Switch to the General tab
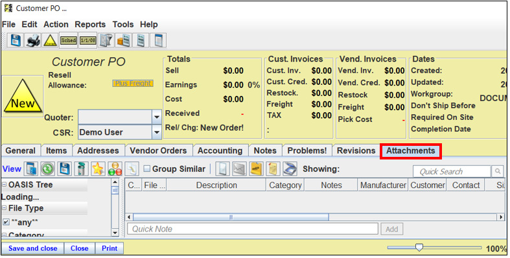The height and width of the screenshot is (258, 510). click(x=21, y=150)
